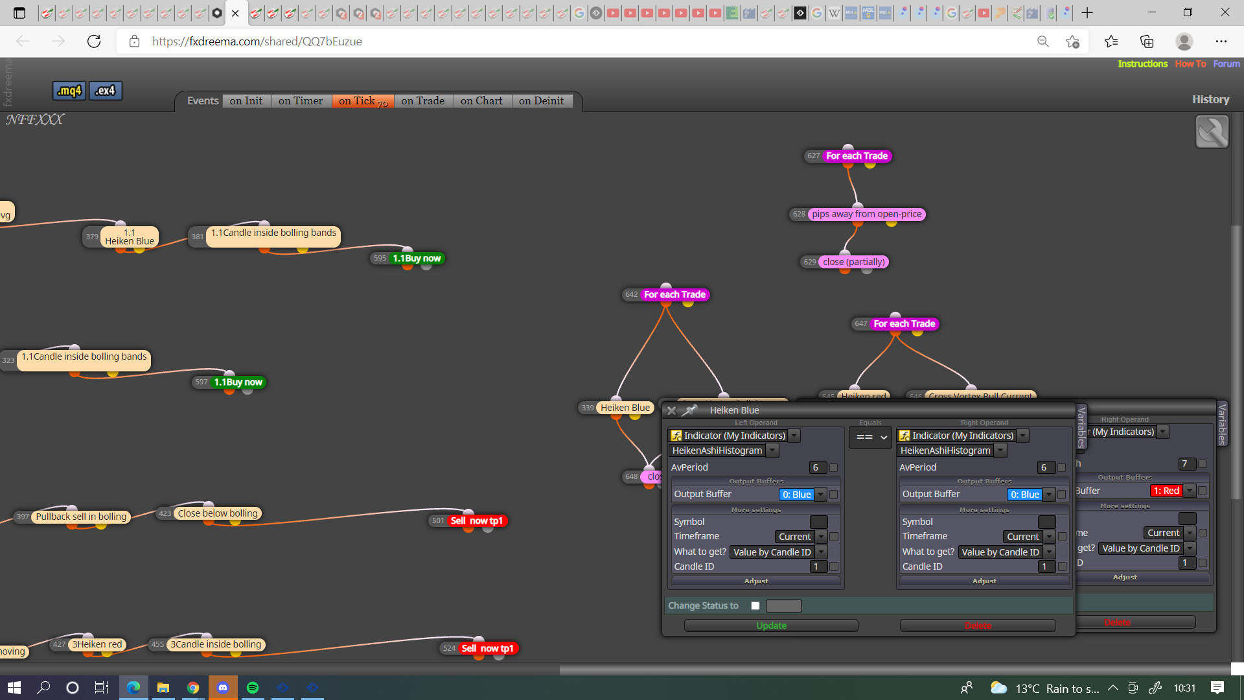The height and width of the screenshot is (700, 1244).
Task: Open Heiken Blue Right Operand 0: Blue dropdown
Action: pos(1049,495)
